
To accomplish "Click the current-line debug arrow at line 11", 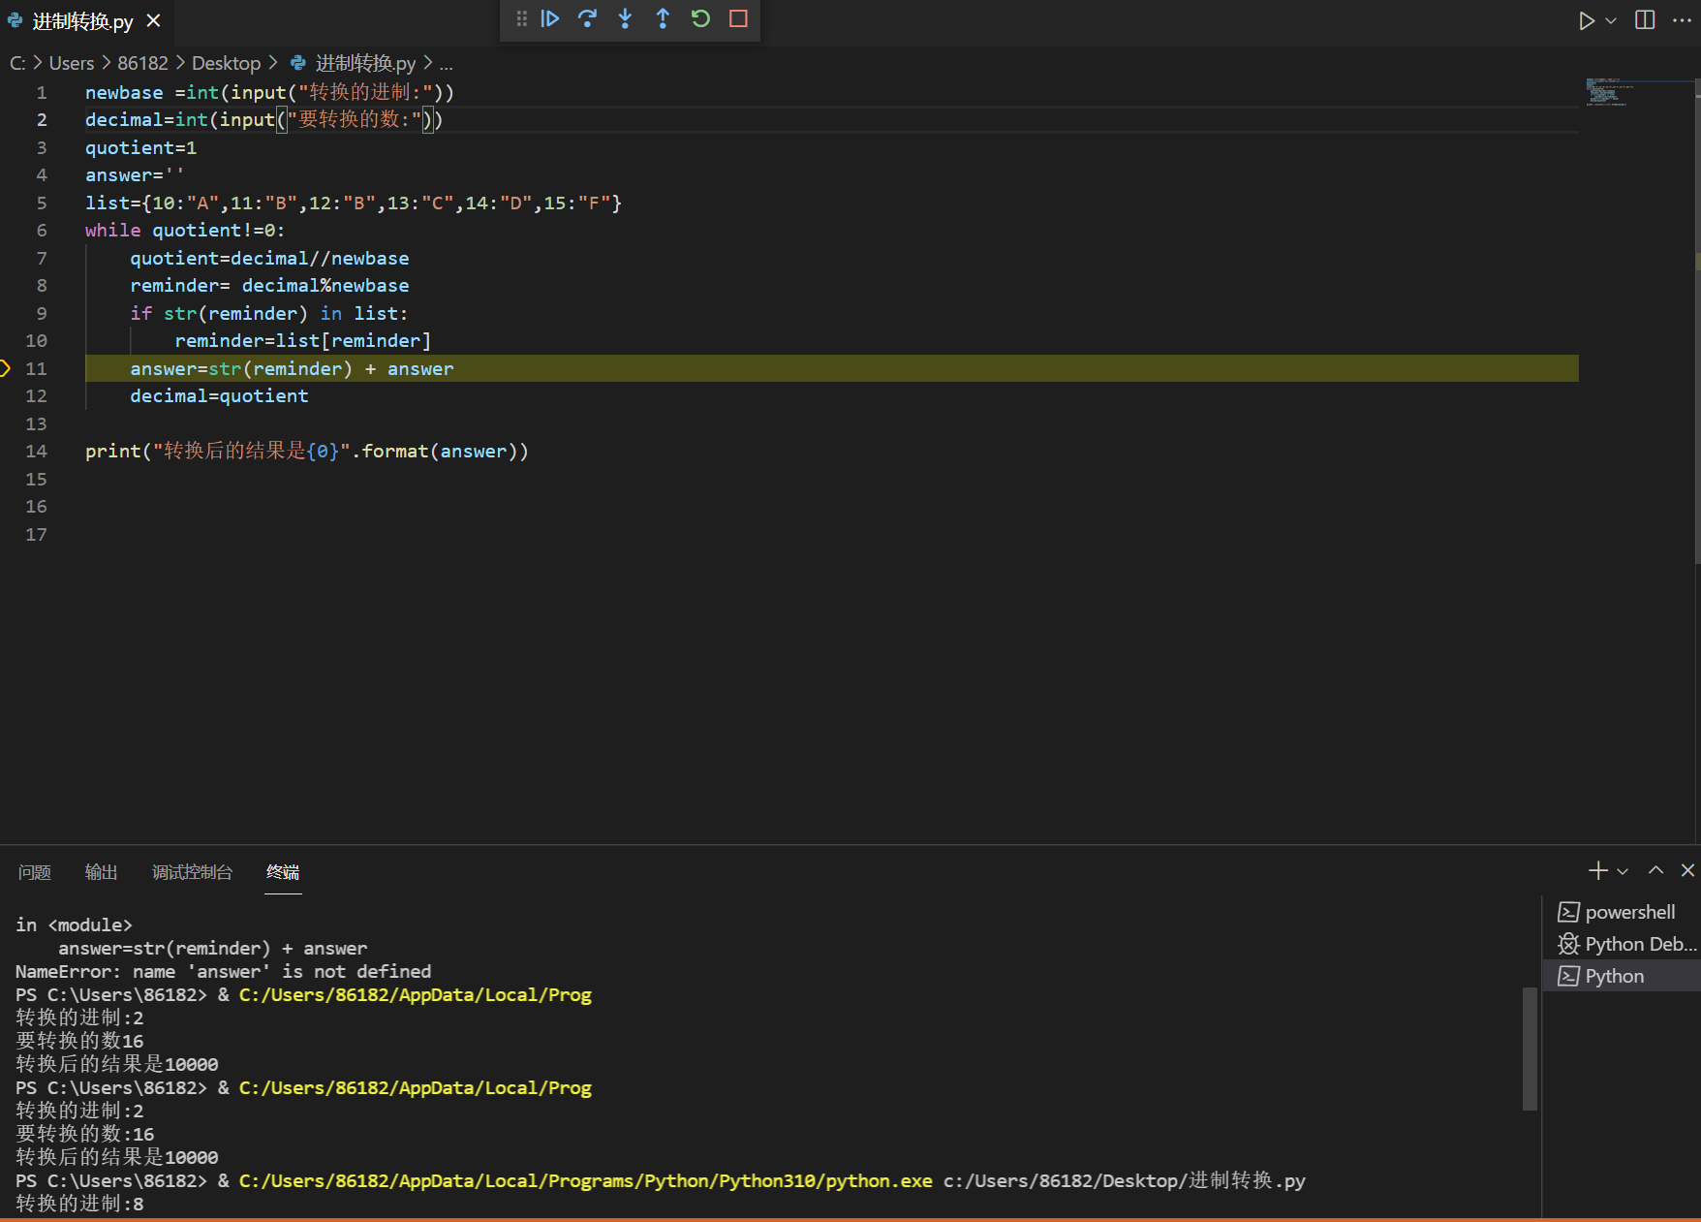I will (5, 368).
